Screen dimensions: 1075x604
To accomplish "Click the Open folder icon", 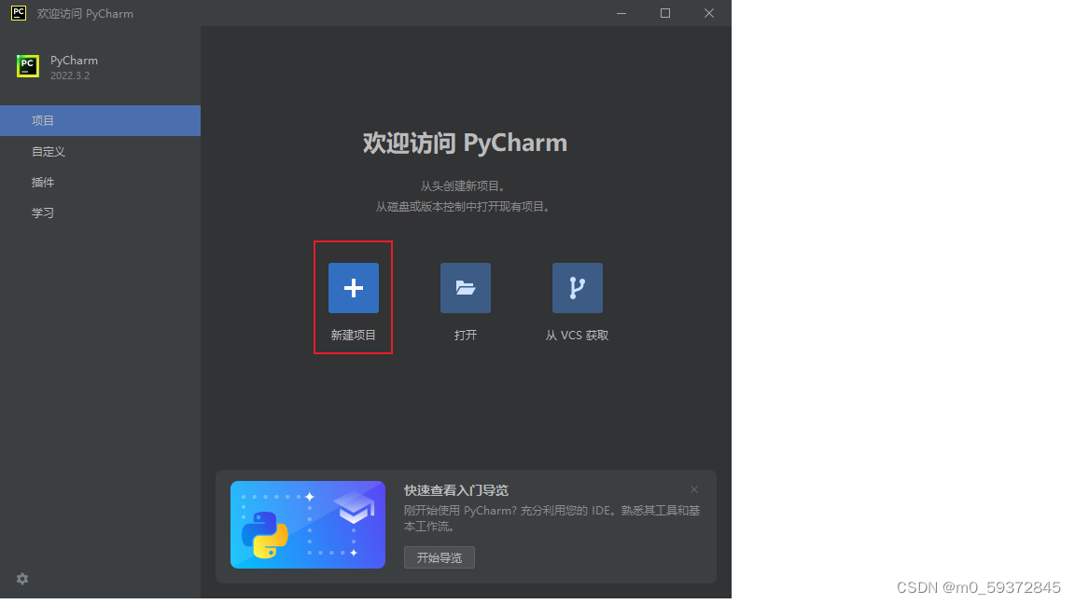I will [465, 288].
